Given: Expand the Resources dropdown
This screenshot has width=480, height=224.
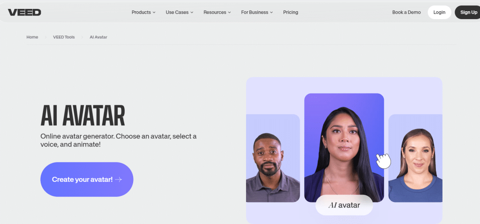Looking at the screenshot, I should (217, 12).
